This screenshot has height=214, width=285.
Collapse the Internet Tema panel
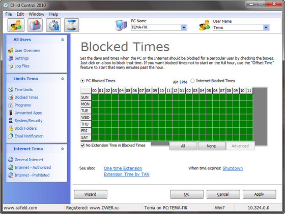[x=62, y=149]
